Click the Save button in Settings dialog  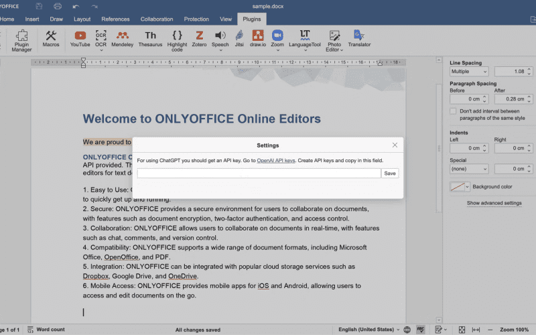pyautogui.click(x=390, y=174)
